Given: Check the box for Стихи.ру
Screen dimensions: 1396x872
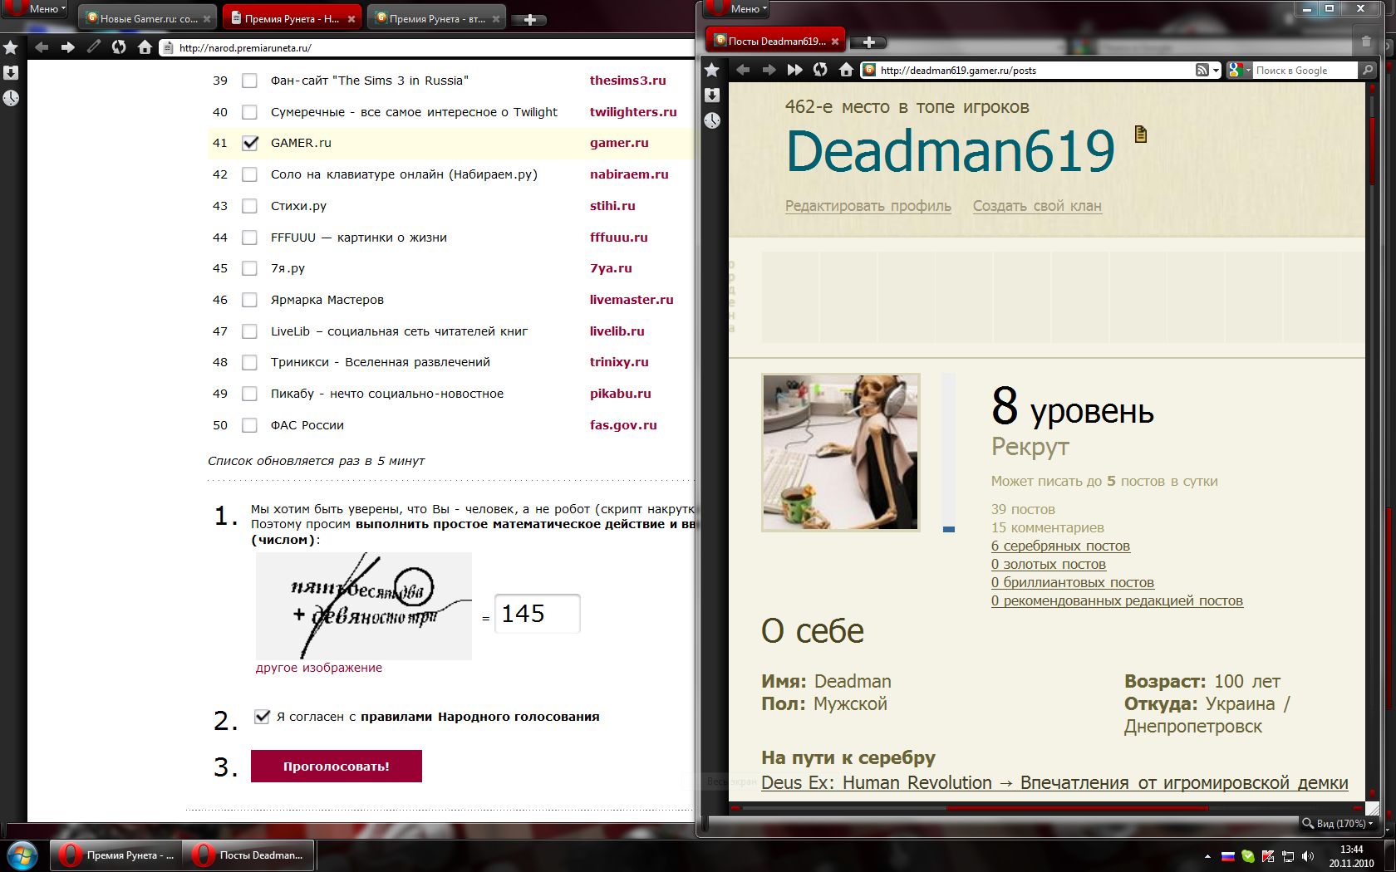Looking at the screenshot, I should click(249, 206).
